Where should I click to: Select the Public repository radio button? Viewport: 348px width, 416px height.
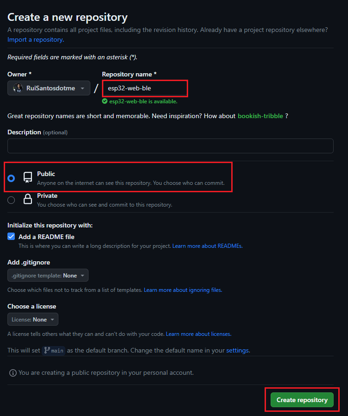[x=11, y=177]
